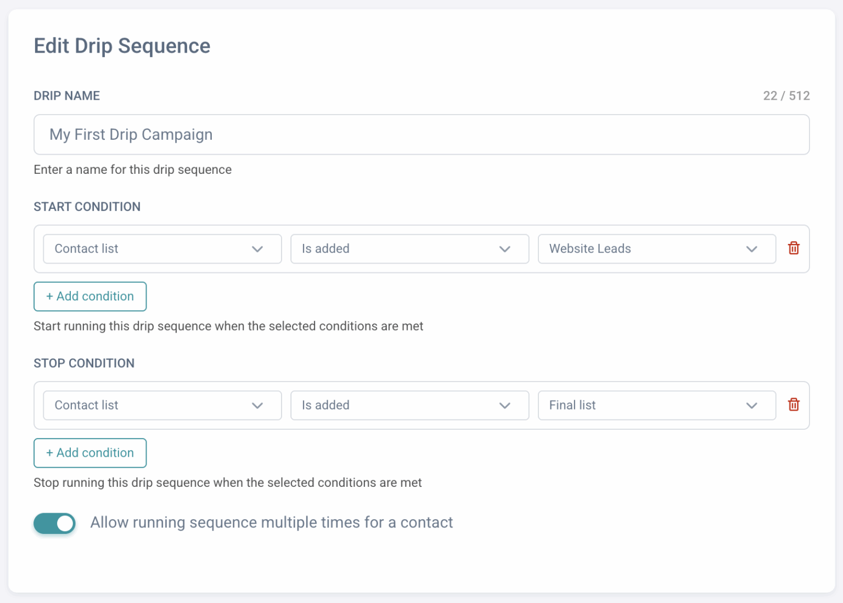
Task: Click the START CONDITION section label
Action: [x=87, y=207]
